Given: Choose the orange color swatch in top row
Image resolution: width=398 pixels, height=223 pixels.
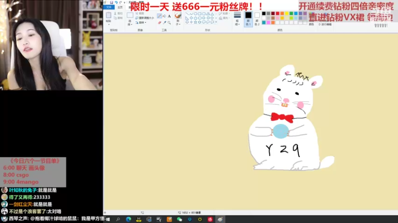Looking at the screenshot, I should pyautogui.click(x=282, y=13).
